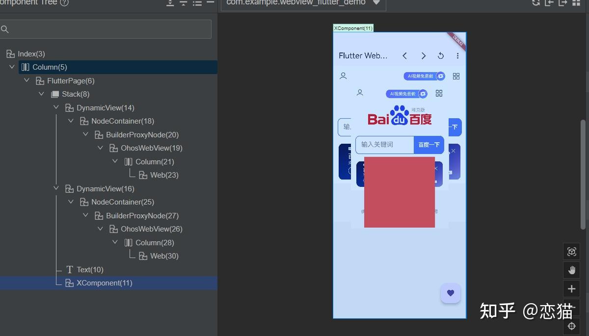
Task: Click the magnifier icon in the search box
Action: click(5, 29)
